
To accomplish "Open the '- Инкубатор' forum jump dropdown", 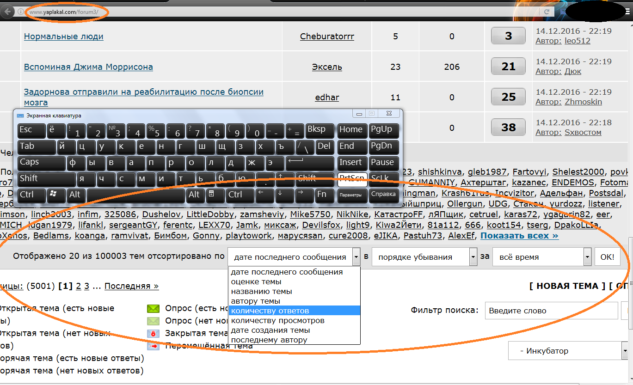I will [568, 351].
